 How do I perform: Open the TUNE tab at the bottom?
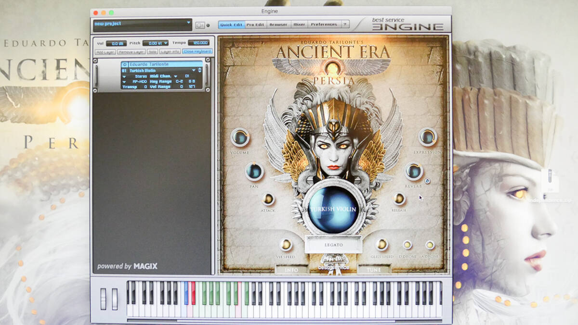pyautogui.click(x=374, y=270)
